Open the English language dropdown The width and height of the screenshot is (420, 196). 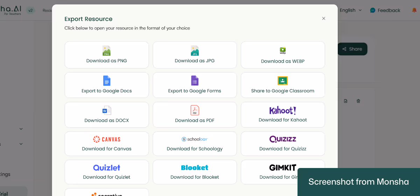click(351, 10)
